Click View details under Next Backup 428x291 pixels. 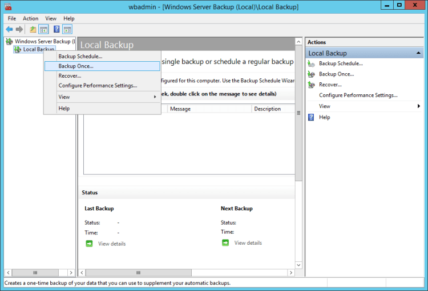(248, 243)
